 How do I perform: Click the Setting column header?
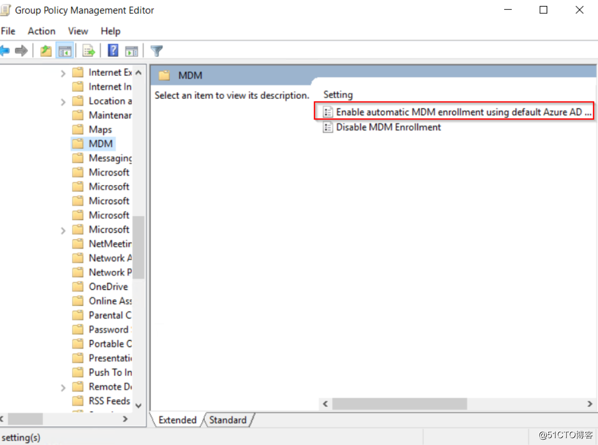338,94
